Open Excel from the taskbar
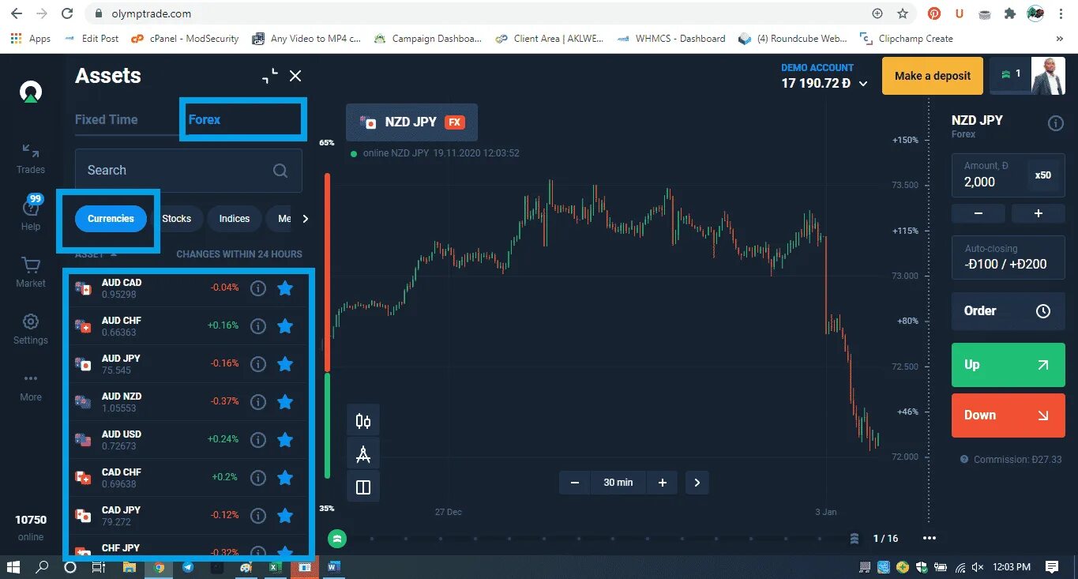Screen dimensions: 1078x579 276,567
